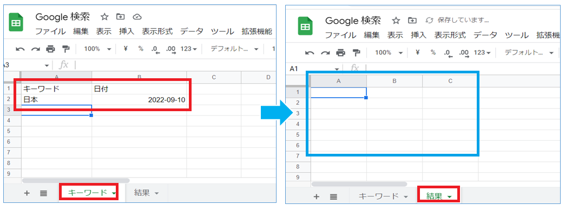Open the 拡張機能 menu in the left window
572x211 pixels.
pos(257,32)
